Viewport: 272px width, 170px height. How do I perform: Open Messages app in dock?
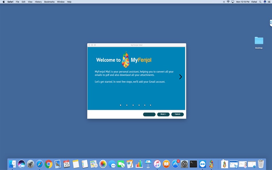coord(112,164)
